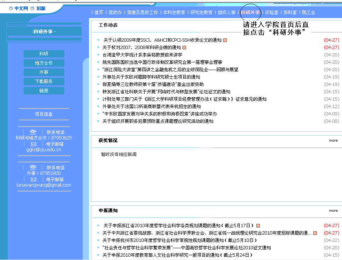Open notice 中国高校哲学社会科学发展论坛2010征文通知

coord(187,248)
